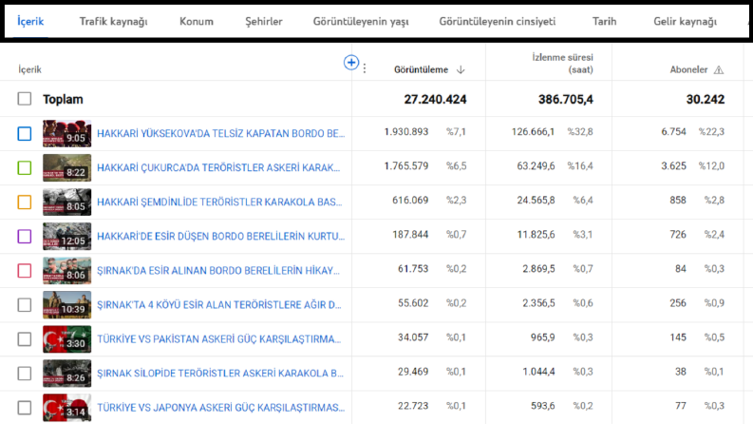Click the views value 34.057
This screenshot has height=424, width=753.
pos(413,337)
